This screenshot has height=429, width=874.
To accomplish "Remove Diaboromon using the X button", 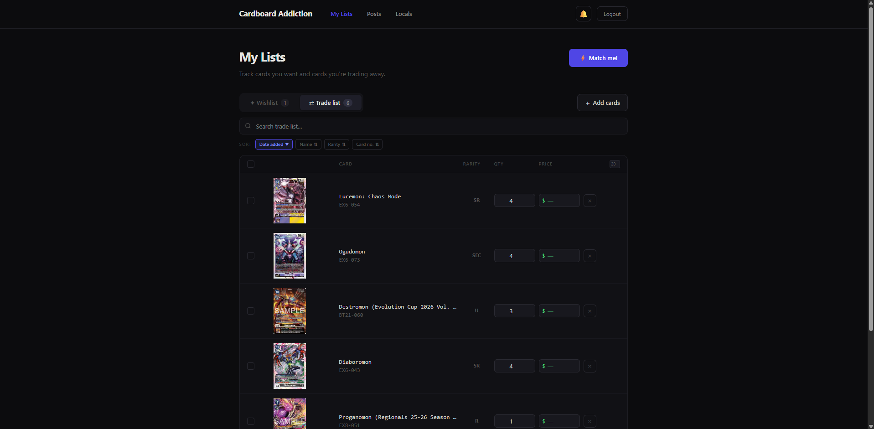I will point(590,366).
